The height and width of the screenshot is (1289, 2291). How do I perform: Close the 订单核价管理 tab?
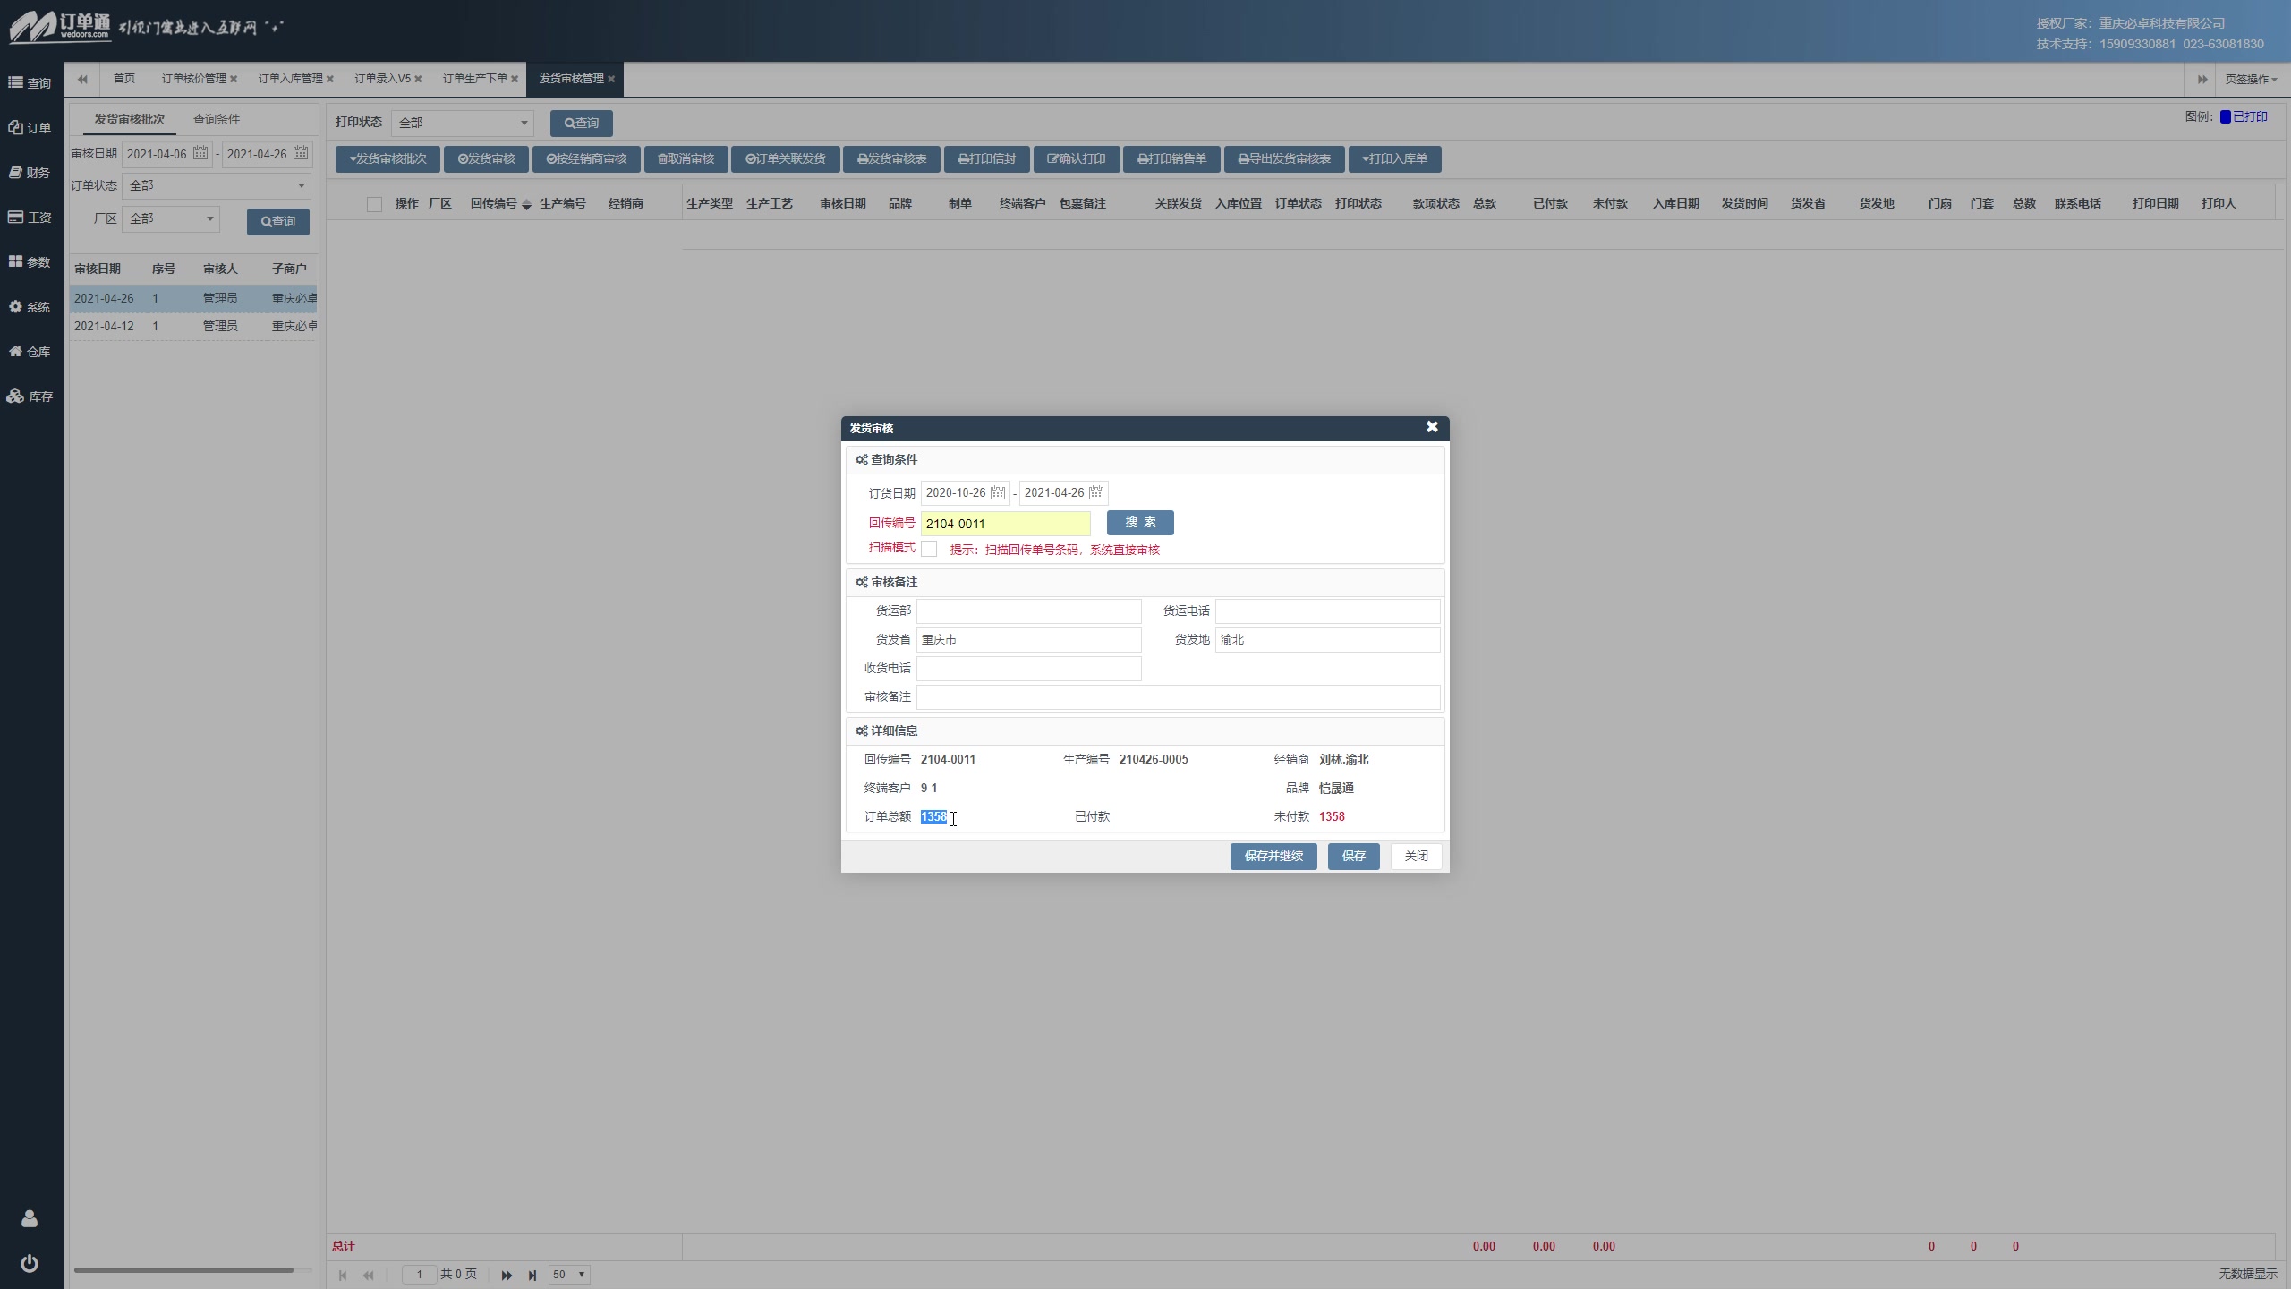[234, 79]
